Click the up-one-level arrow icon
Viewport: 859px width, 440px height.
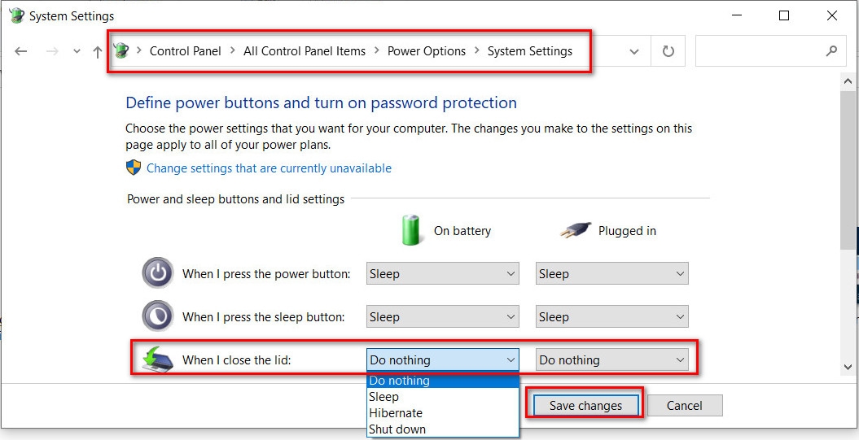coord(98,51)
